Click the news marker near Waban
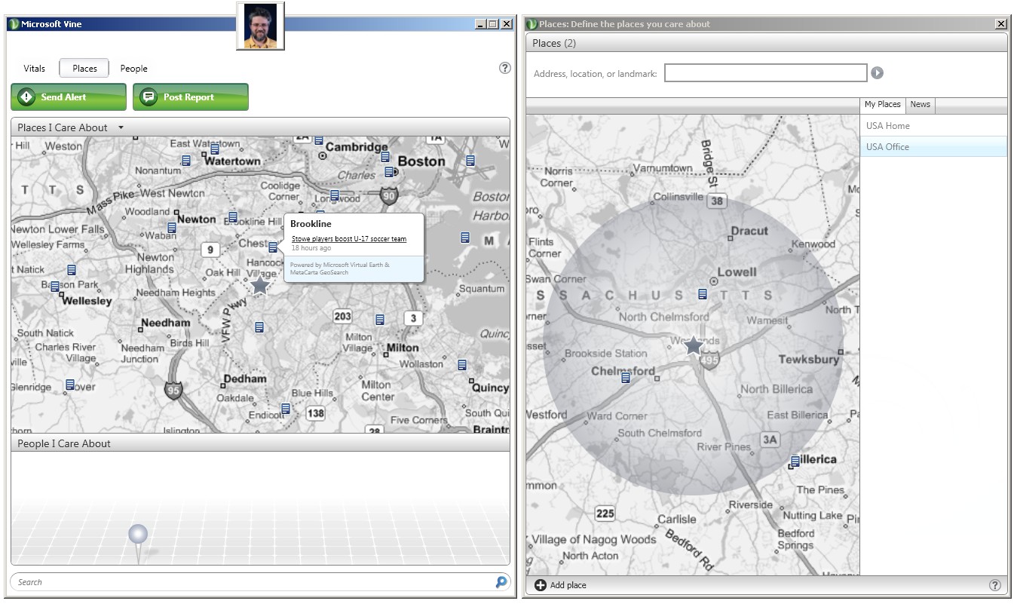 (x=172, y=228)
